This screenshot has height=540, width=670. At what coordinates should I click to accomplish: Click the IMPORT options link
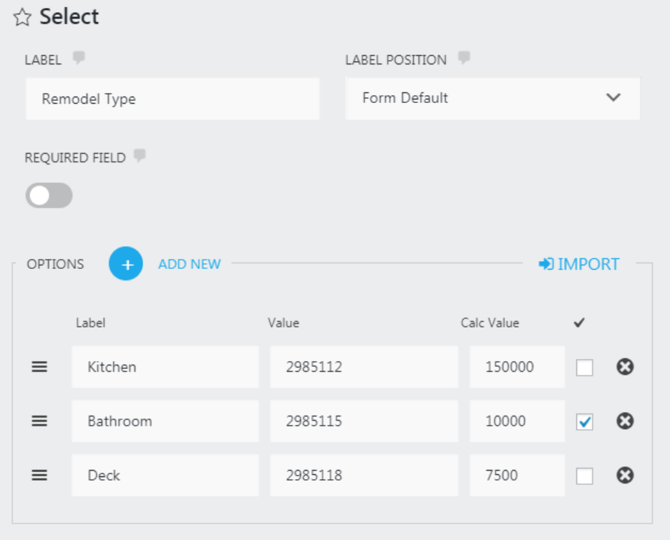(x=579, y=265)
